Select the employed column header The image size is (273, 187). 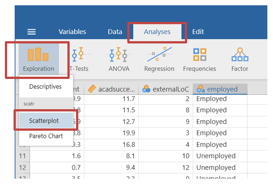(220, 89)
